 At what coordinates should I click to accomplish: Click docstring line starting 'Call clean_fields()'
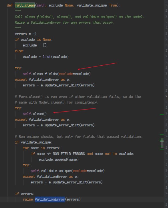click(x=80, y=17)
